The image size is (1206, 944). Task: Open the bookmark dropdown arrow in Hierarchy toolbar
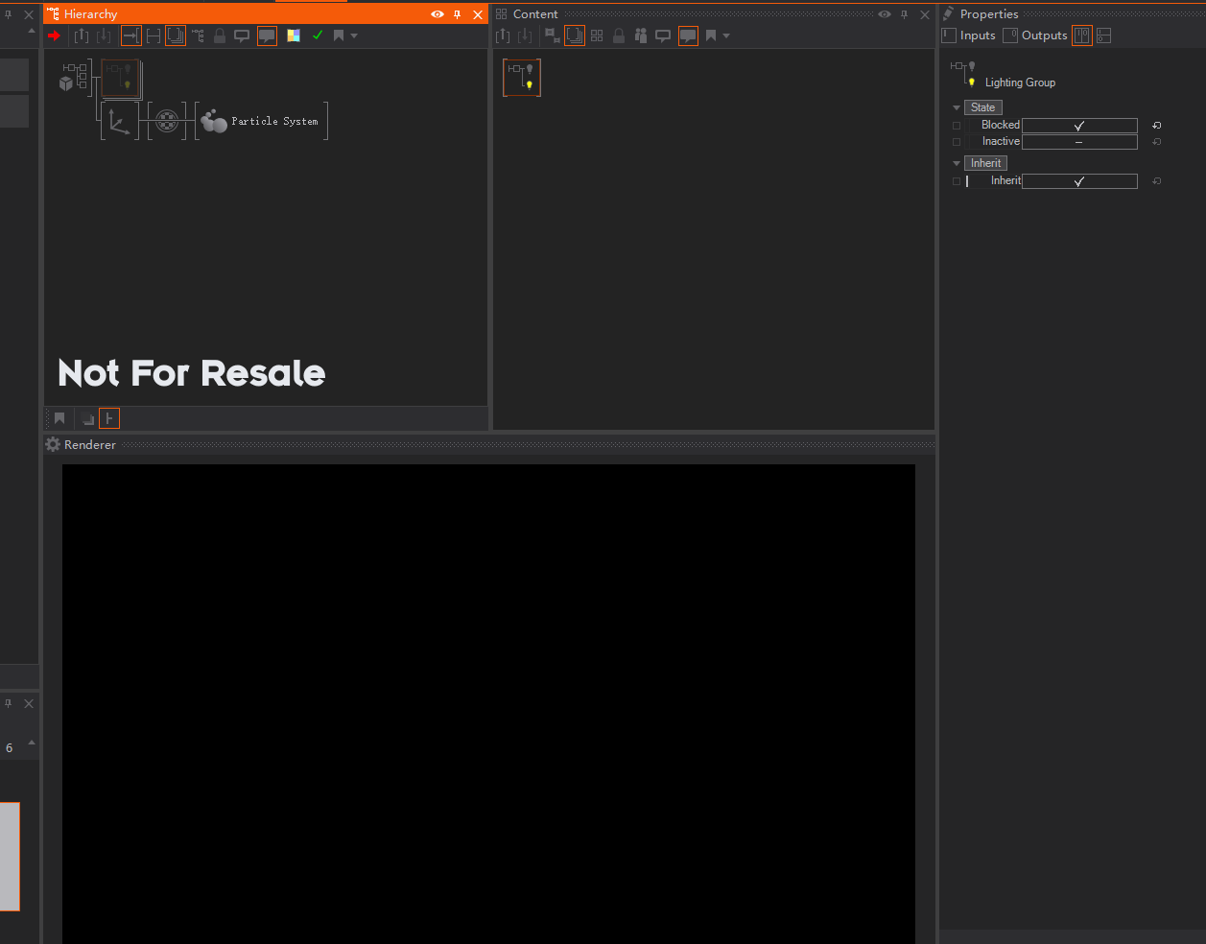[x=354, y=35]
